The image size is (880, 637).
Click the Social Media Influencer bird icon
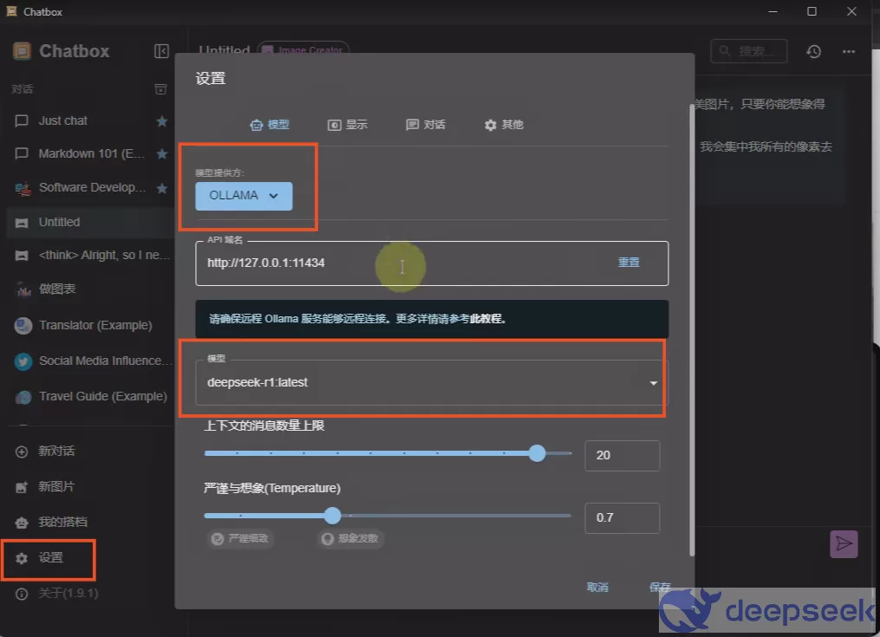[23, 361]
